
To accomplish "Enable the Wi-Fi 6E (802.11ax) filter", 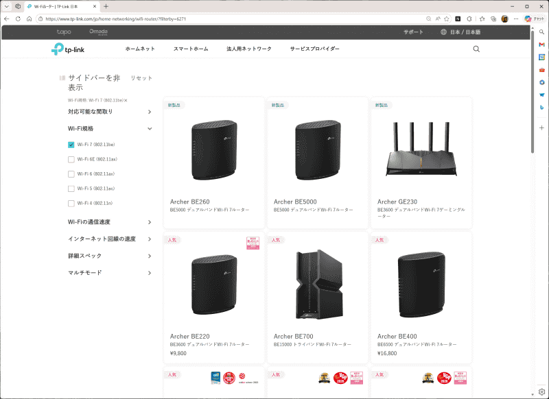I will point(71,159).
